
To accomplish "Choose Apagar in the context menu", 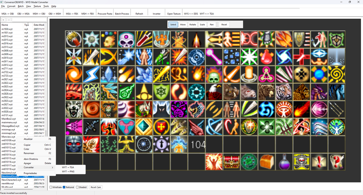I will (x=36, y=163).
